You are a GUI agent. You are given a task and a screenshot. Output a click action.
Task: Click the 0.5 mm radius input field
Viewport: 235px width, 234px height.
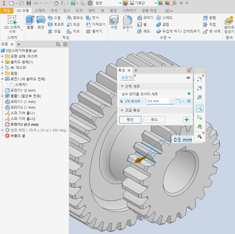158,101
